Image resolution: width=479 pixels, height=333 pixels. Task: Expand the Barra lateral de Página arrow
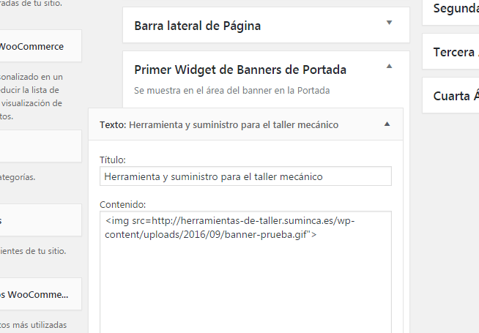pyautogui.click(x=389, y=23)
